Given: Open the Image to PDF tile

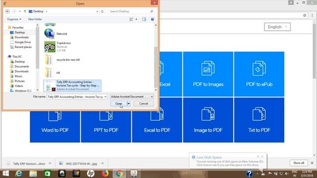Looking at the screenshot, I should pos(208,120).
